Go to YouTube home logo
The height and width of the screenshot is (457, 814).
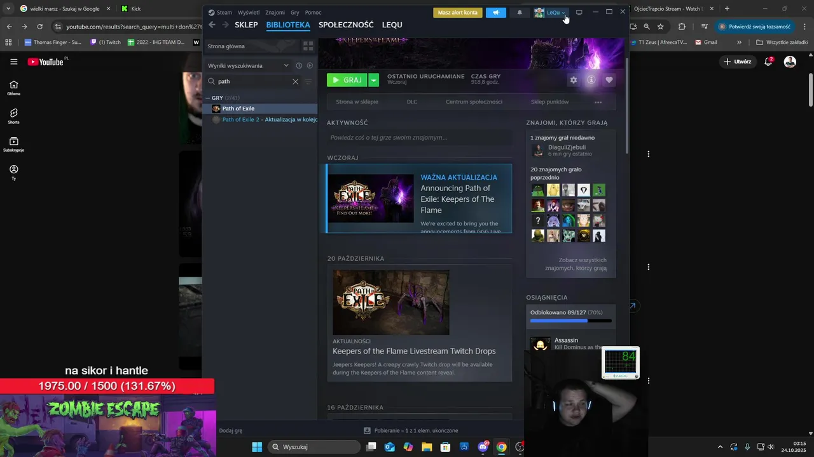[46, 62]
